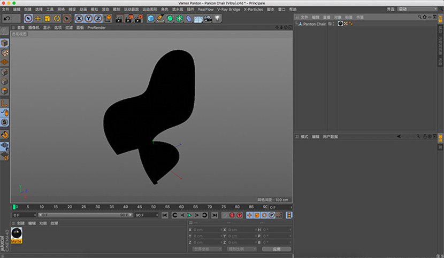Click the Polygons mode orange cube icon
Image resolution: width=444 pixels, height=258 pixels.
[x=4, y=91]
